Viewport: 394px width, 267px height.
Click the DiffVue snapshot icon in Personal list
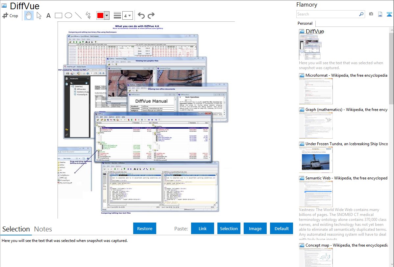(302, 32)
